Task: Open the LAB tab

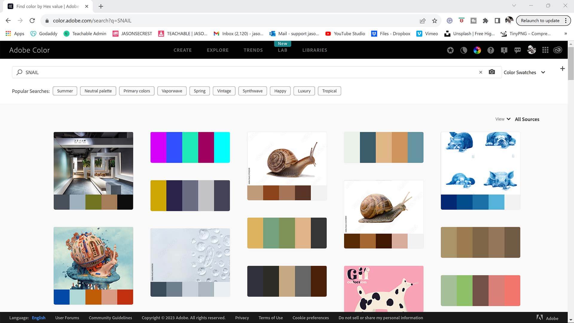Action: pos(283,50)
